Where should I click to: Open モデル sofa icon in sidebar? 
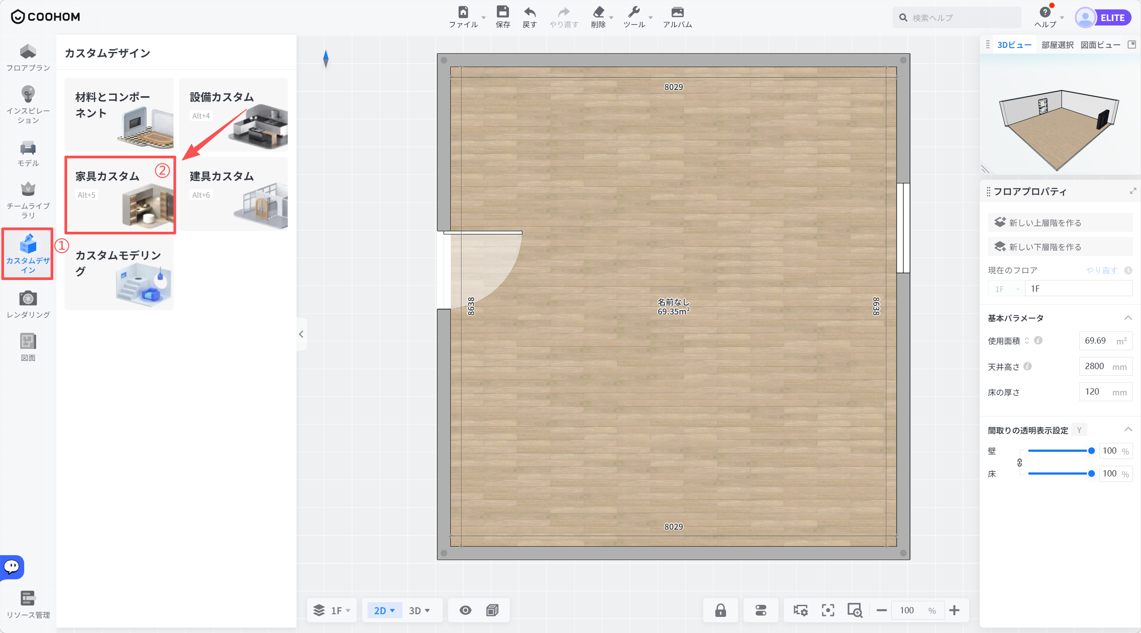point(28,153)
